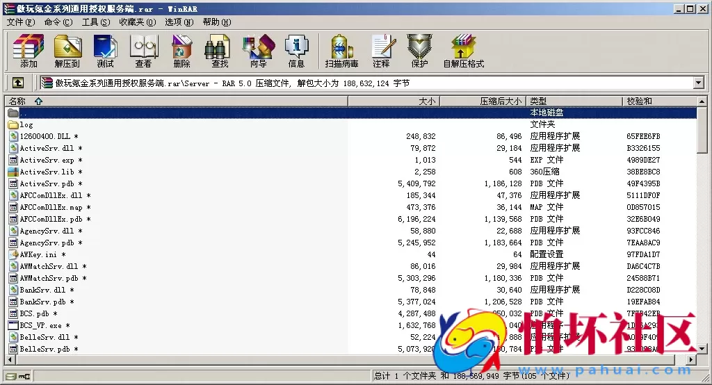The width and height of the screenshot is (712, 385).
Task: Click the BankSrv.dll file icon
Action: pos(13,290)
